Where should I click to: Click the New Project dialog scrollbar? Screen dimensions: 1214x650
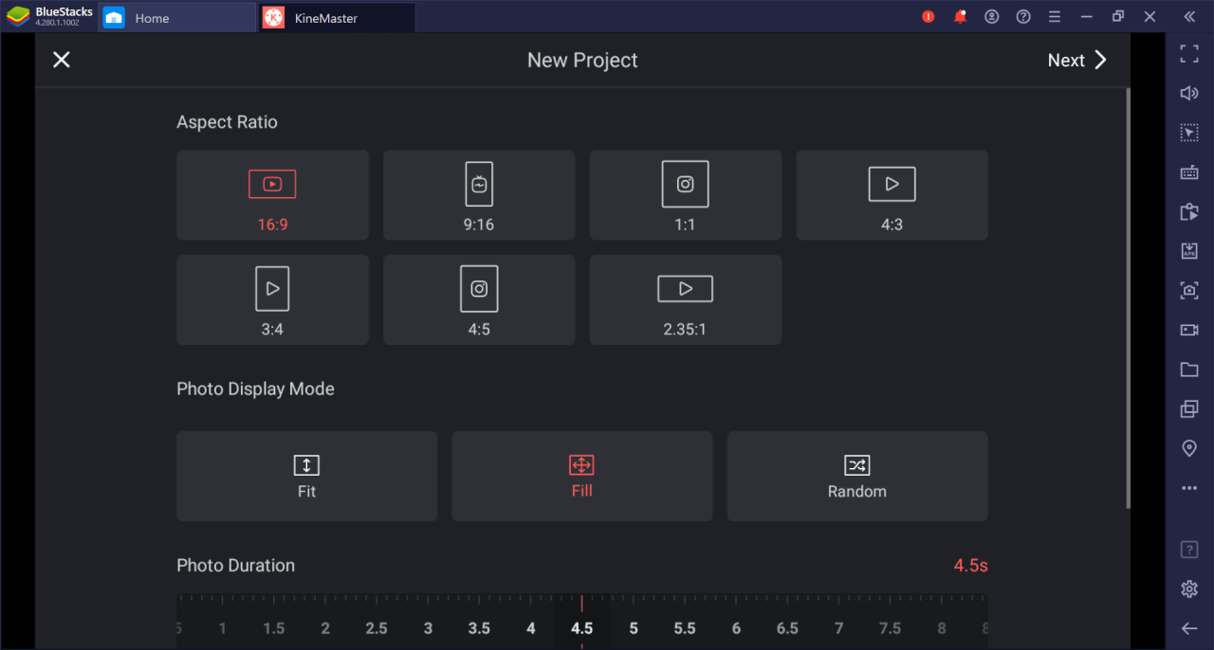(x=1128, y=298)
